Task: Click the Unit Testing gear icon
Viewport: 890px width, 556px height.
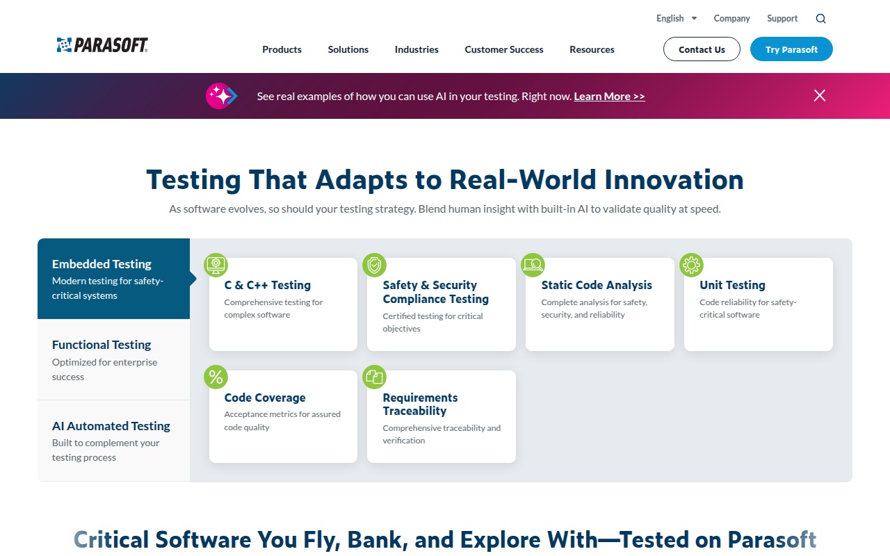Action: pos(691,264)
